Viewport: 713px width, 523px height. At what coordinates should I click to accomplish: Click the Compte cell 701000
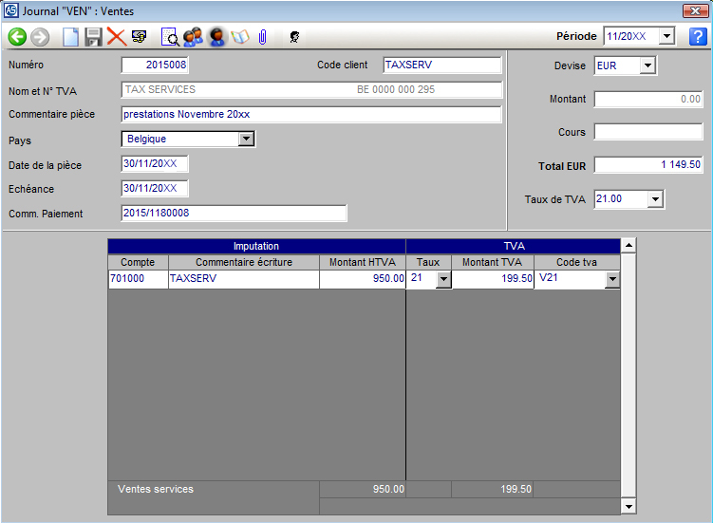[138, 279]
